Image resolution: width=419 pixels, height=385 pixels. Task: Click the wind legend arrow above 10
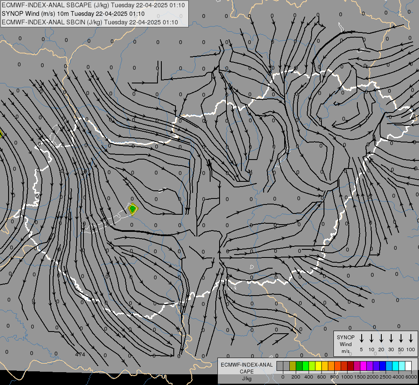(371, 338)
